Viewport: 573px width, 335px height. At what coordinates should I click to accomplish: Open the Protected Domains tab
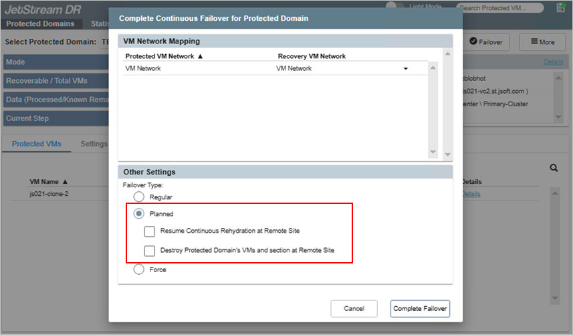[x=40, y=24]
